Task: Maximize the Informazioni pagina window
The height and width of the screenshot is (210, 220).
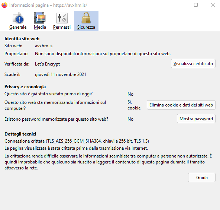Action: pos(196,5)
